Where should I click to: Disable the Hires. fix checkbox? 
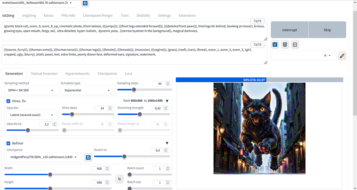coord(8,101)
